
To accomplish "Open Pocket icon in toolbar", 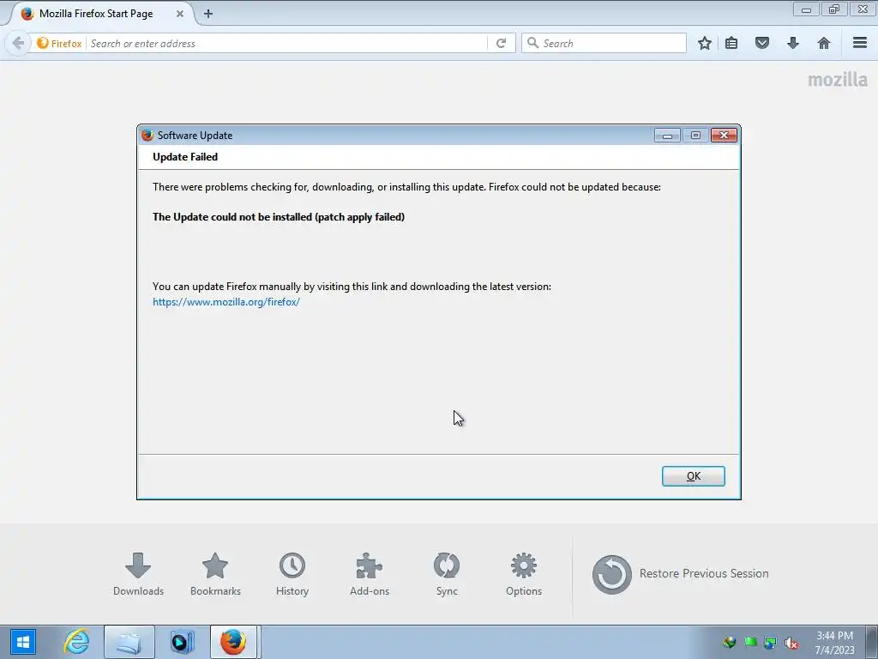I will pos(762,43).
